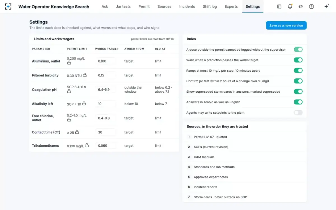Click the Free chlorine, outlet parameter name

click(x=43, y=118)
